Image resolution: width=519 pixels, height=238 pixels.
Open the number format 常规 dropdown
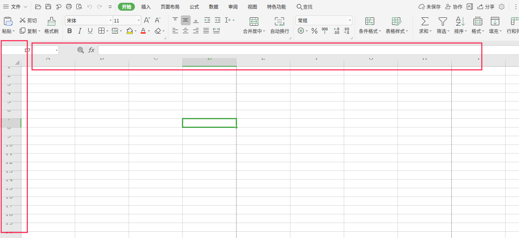[x=350, y=21]
